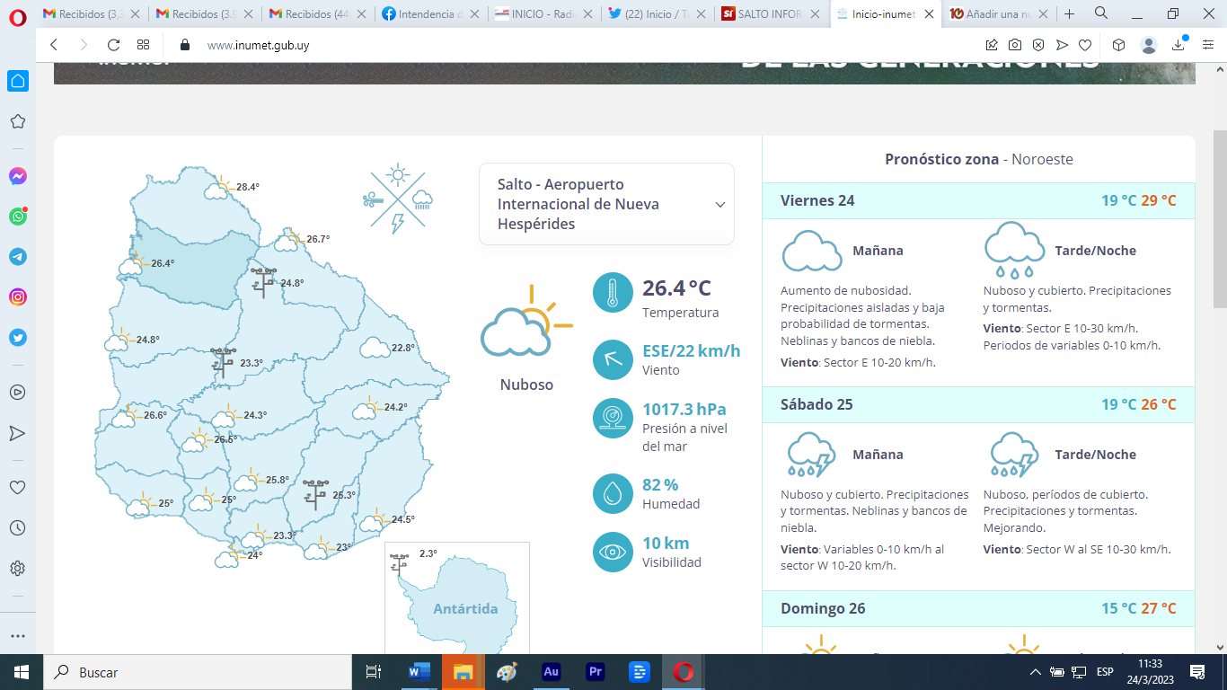Open Facebook Messenger in the sidebar
This screenshot has width=1227, height=690.
(18, 176)
